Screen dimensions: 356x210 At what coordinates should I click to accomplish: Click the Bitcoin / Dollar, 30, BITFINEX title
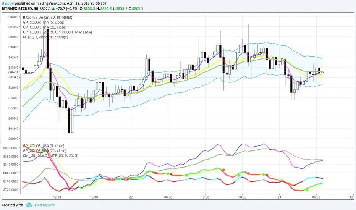click(x=47, y=17)
